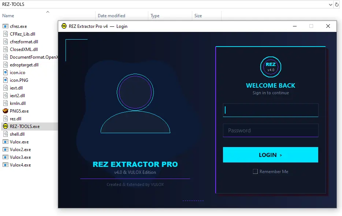The image size is (342, 216).
Task: Select the Vulox.exe file name
Action: (19, 142)
